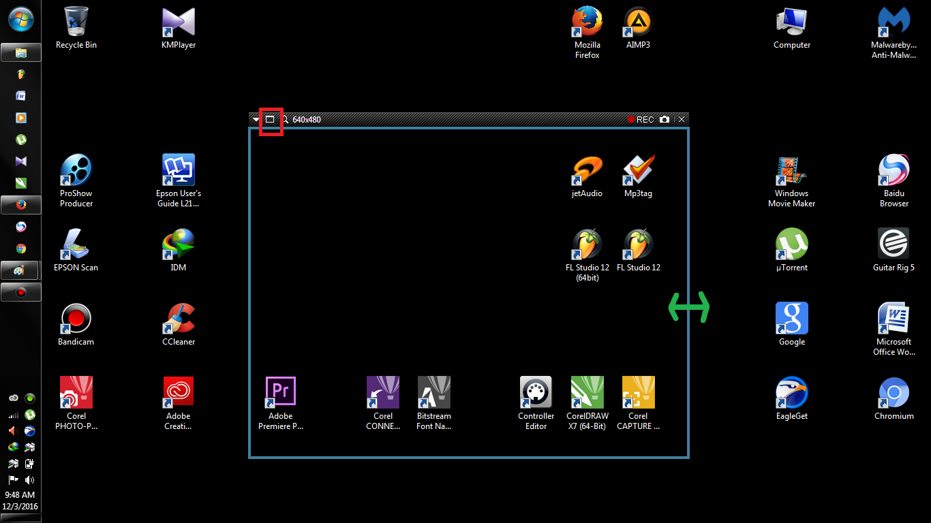This screenshot has width=931, height=523.
Task: Select the Corel PHOTO-PAINT shortcut
Action: point(76,404)
